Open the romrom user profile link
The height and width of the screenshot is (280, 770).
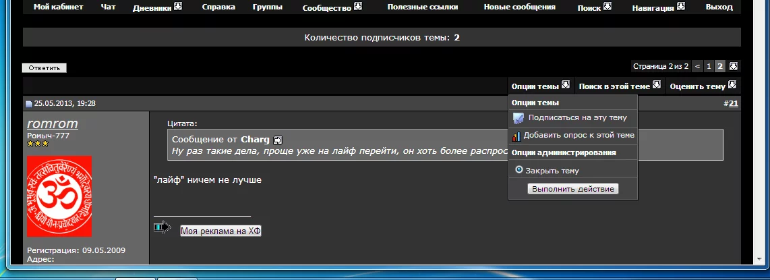pyautogui.click(x=53, y=123)
